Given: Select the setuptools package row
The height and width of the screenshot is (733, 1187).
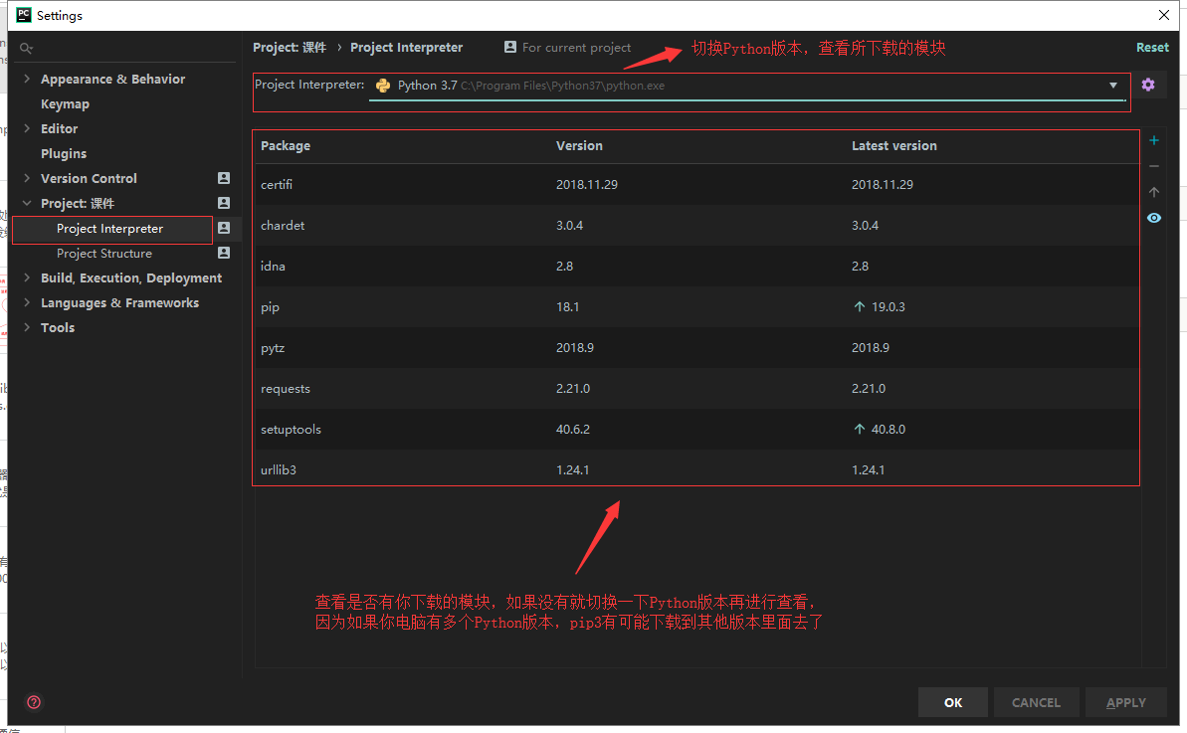Looking at the screenshot, I should (696, 430).
